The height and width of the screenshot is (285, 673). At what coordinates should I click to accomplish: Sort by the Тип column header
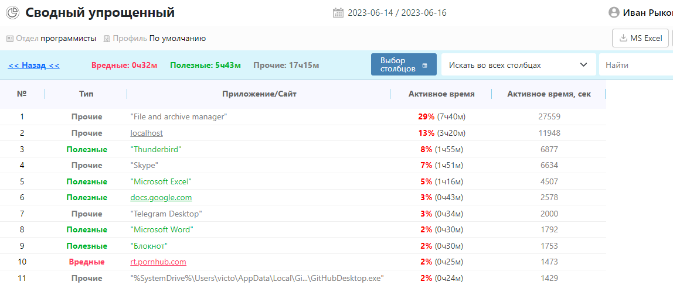(x=86, y=94)
